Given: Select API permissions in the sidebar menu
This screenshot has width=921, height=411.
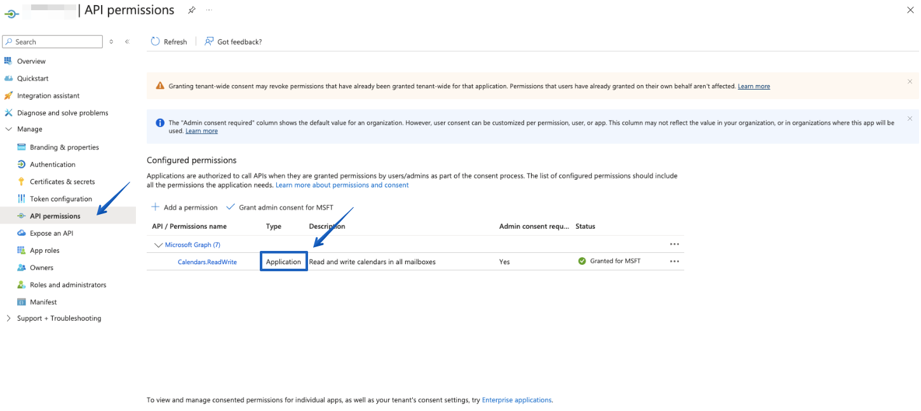Looking at the screenshot, I should pos(54,215).
